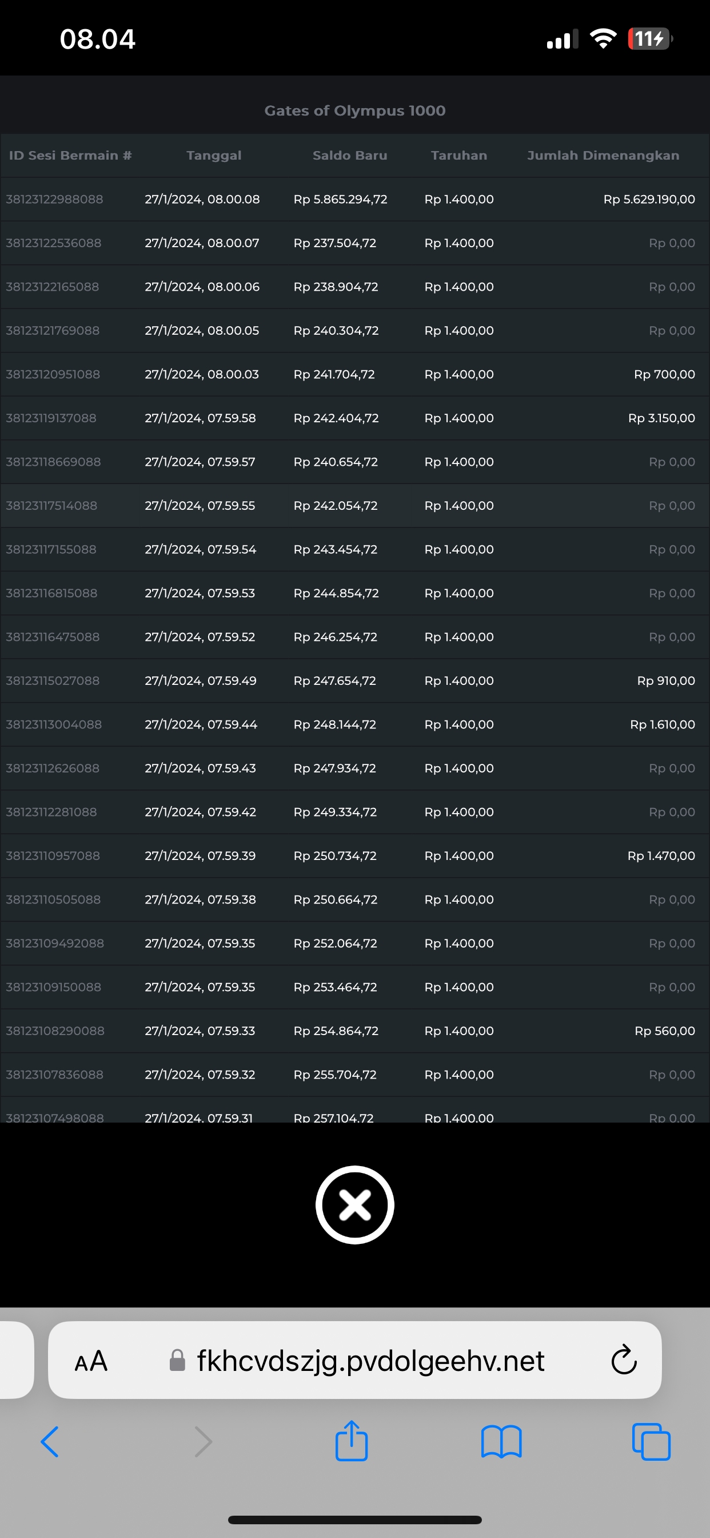Tap the Gates of Olympus 1000 title
This screenshot has height=1538, width=710.
(354, 110)
